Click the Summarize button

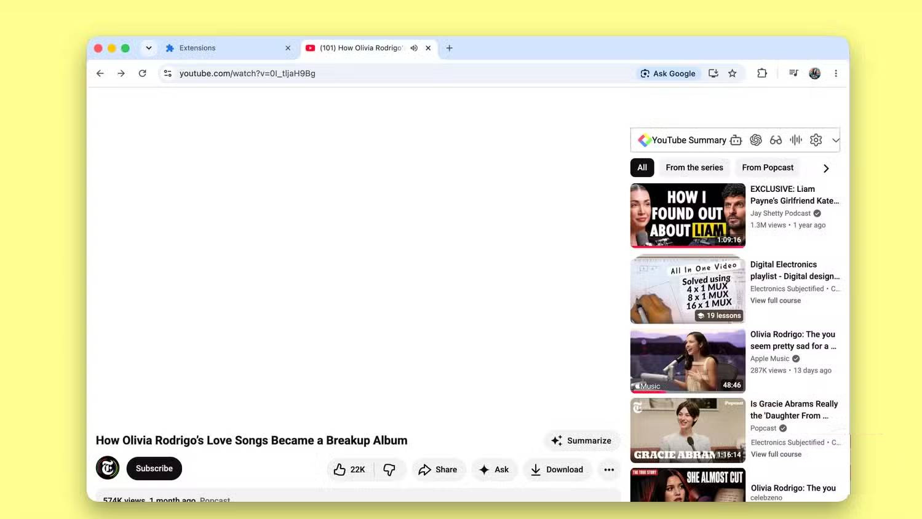pyautogui.click(x=581, y=440)
